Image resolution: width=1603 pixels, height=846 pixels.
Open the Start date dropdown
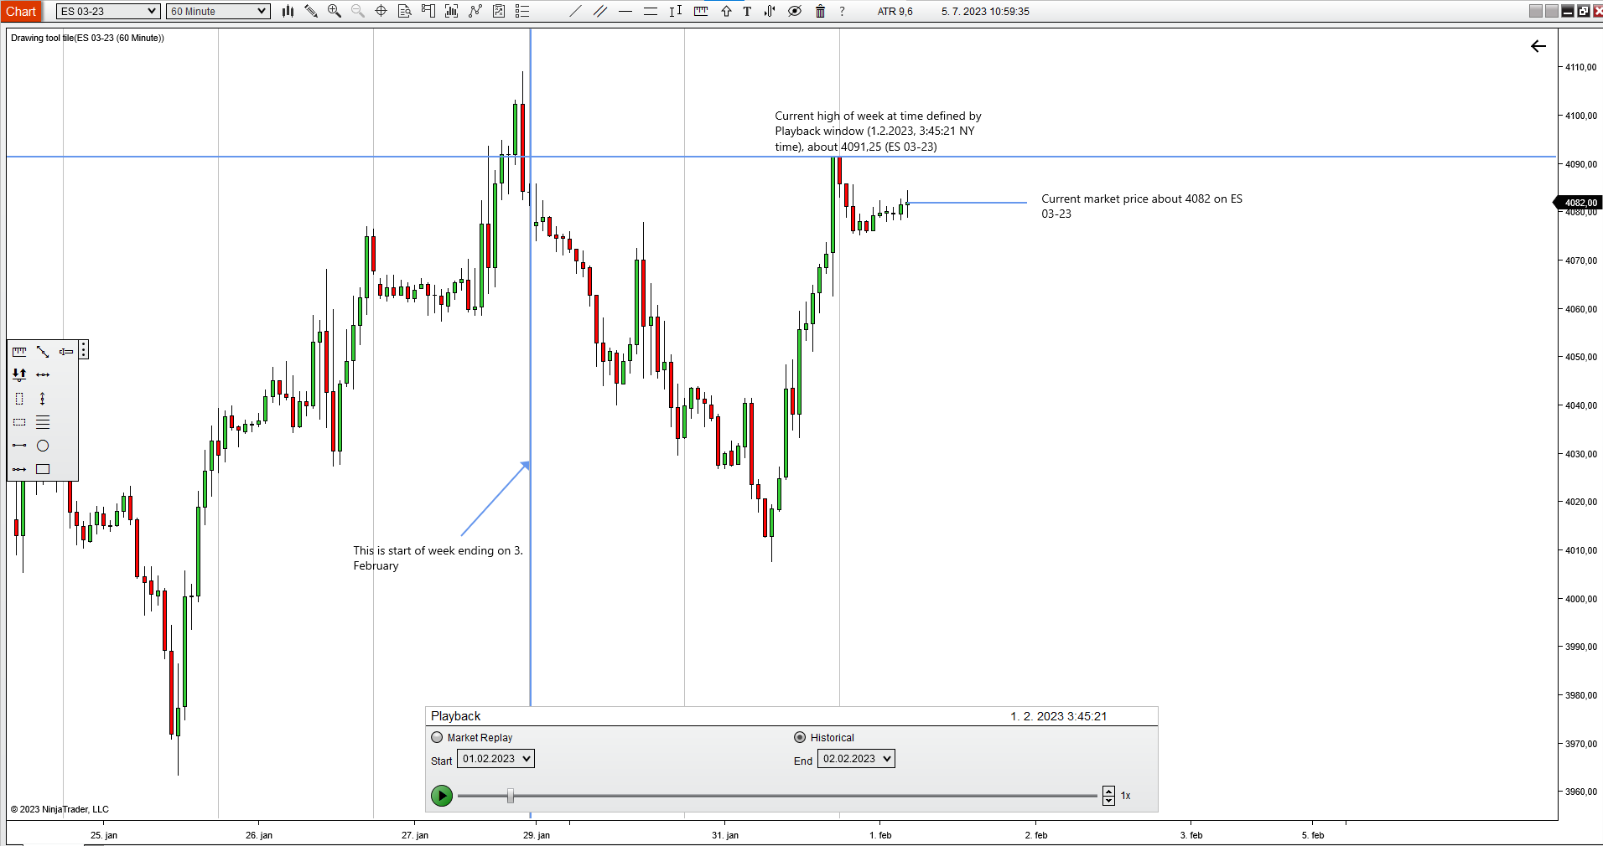495,759
